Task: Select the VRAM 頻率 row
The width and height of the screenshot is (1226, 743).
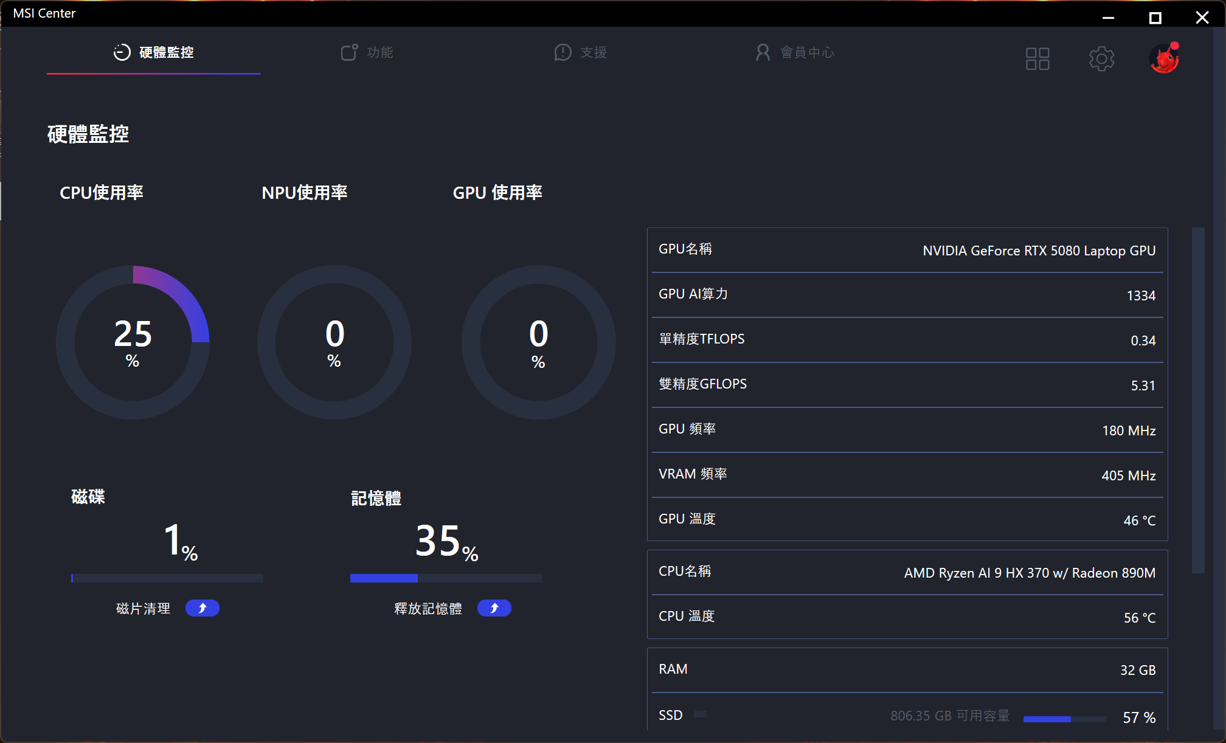Action: pos(907,475)
